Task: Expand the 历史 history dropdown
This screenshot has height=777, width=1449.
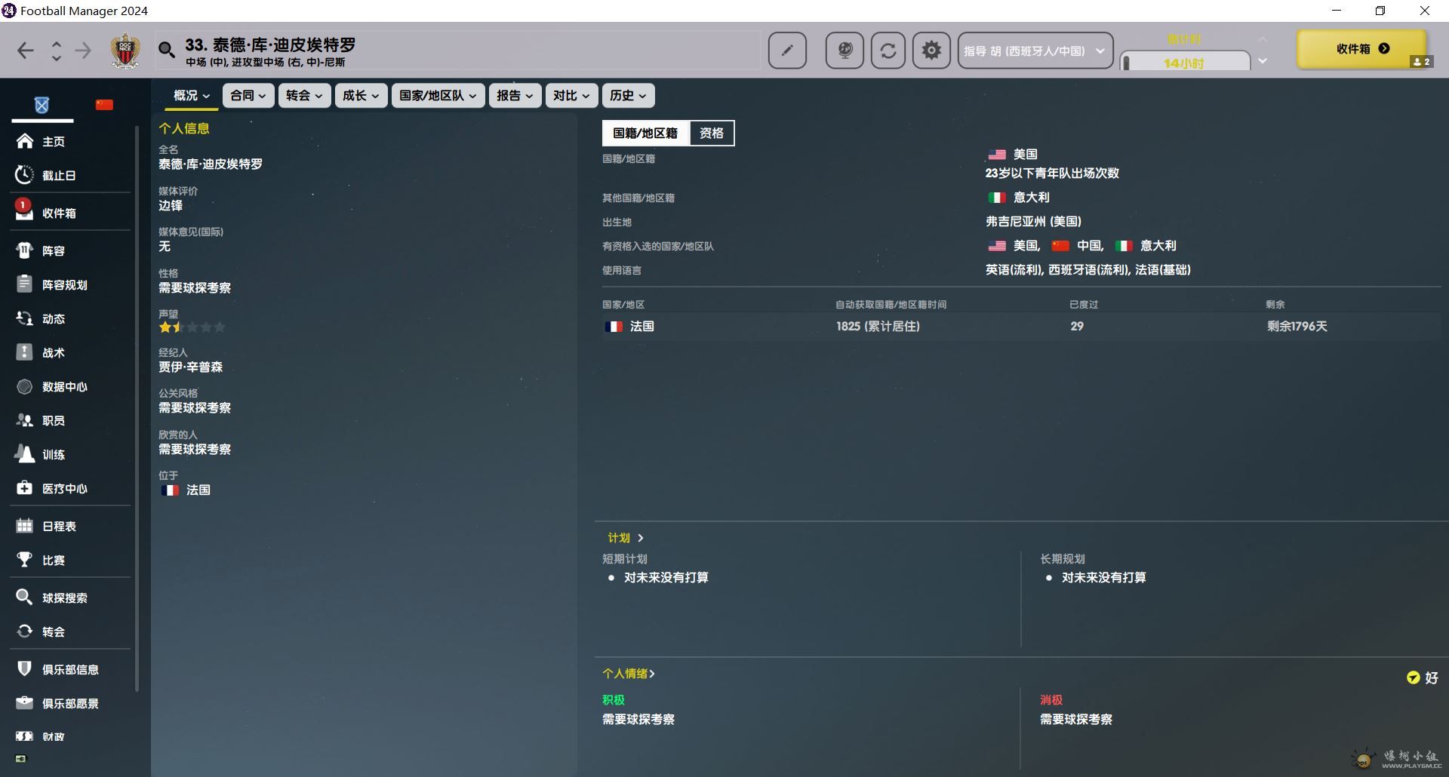Action: pos(628,95)
